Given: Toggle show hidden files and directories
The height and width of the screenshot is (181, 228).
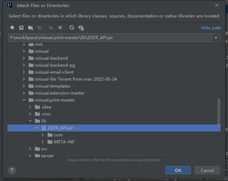Looking at the screenshot, I should click(81, 28).
